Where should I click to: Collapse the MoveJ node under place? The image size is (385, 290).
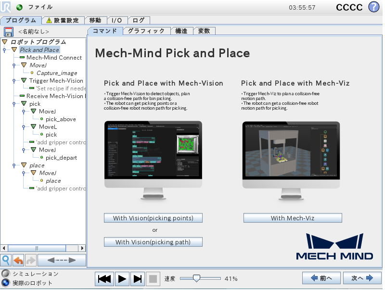(x=33, y=173)
